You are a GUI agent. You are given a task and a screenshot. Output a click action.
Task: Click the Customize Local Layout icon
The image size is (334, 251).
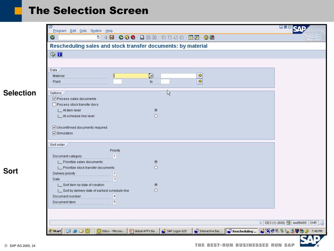coord(212,38)
